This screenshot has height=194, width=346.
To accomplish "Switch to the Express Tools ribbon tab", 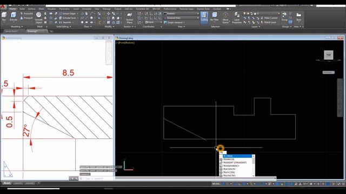I will 203,9.
